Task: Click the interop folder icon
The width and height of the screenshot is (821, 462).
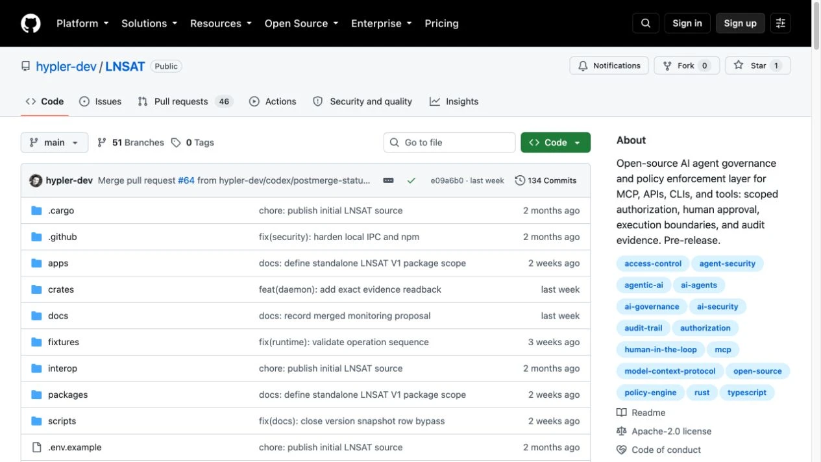Action: (36, 369)
